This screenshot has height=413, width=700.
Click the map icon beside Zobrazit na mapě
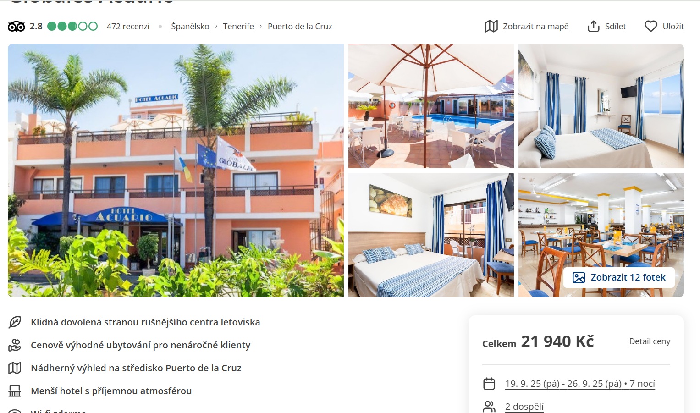(x=491, y=26)
